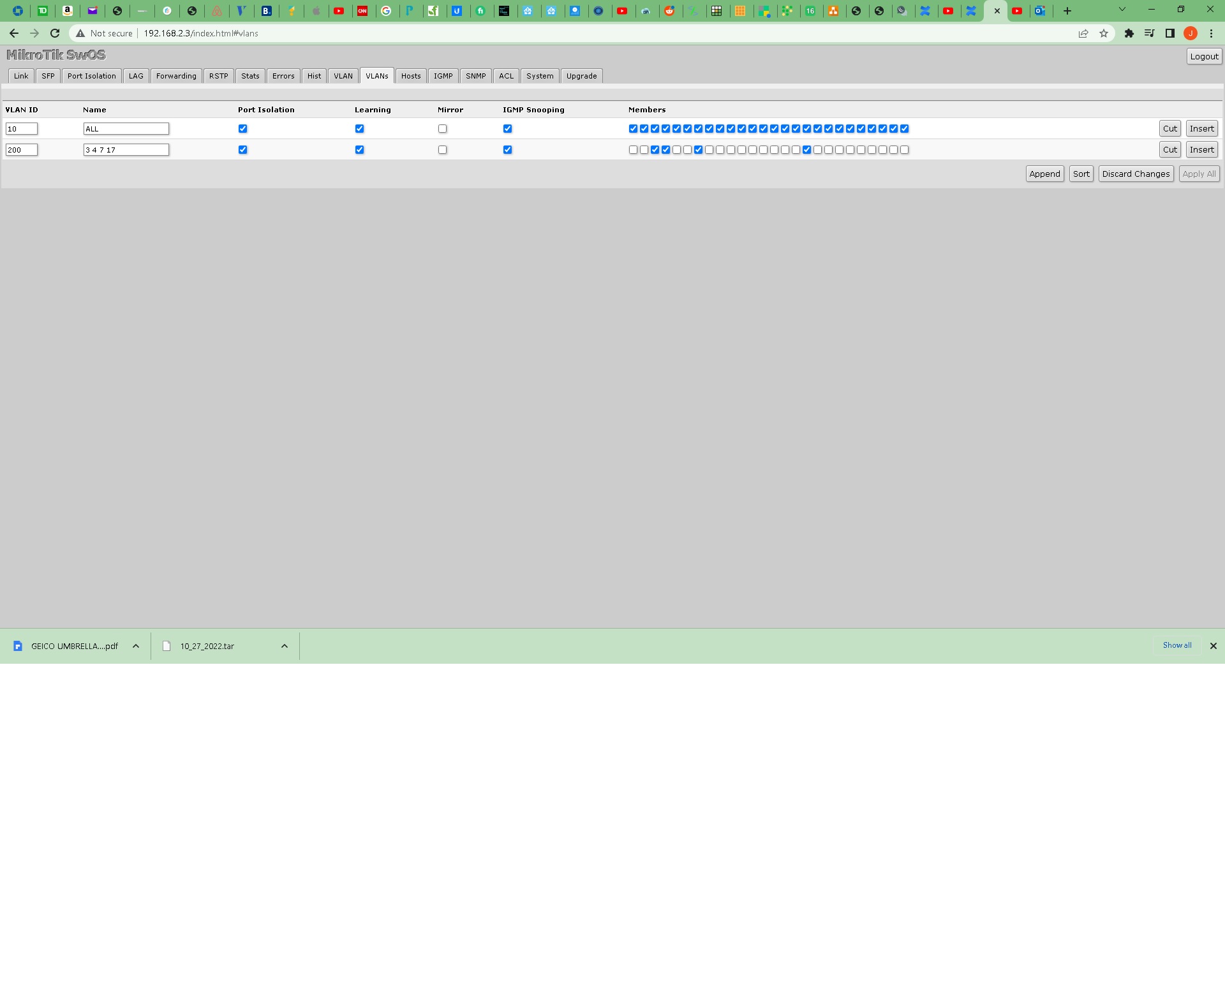Image resolution: width=1225 pixels, height=1002 pixels.
Task: Click the Append button
Action: (1044, 174)
